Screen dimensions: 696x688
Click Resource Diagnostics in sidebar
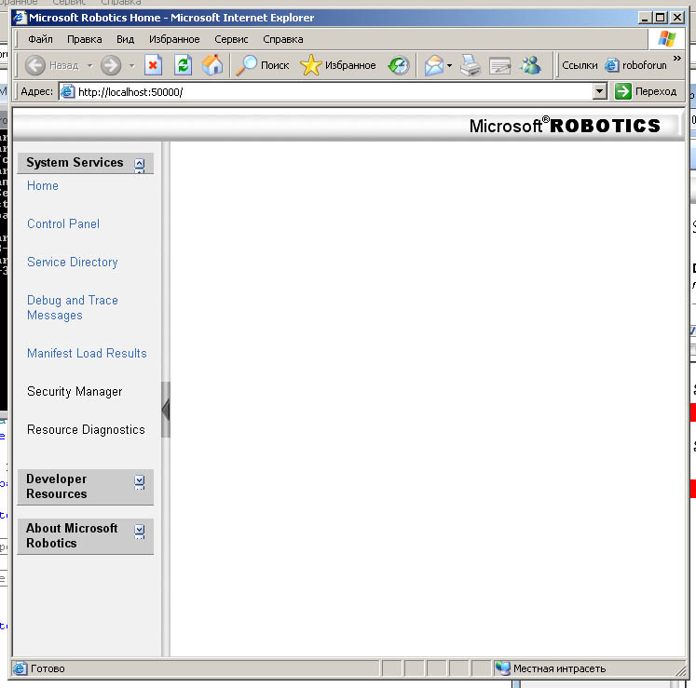[x=86, y=429]
